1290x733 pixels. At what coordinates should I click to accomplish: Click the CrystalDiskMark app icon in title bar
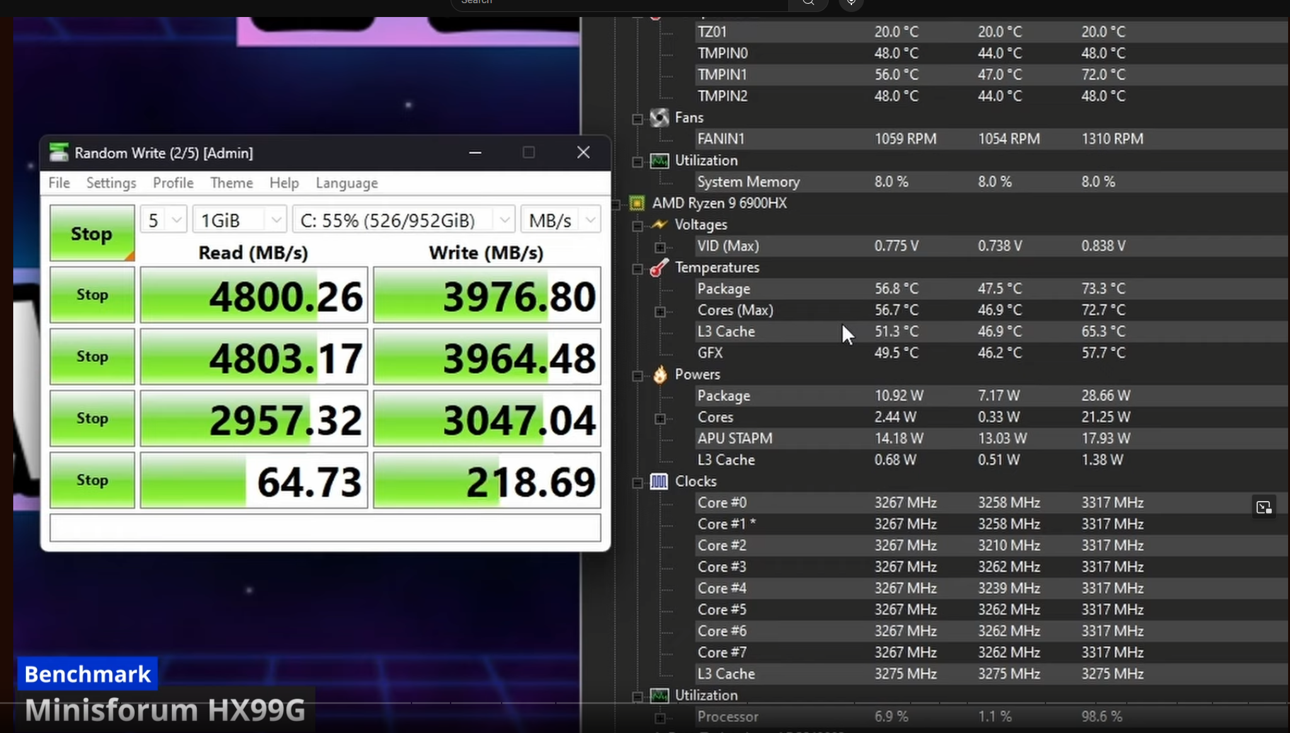click(x=59, y=153)
